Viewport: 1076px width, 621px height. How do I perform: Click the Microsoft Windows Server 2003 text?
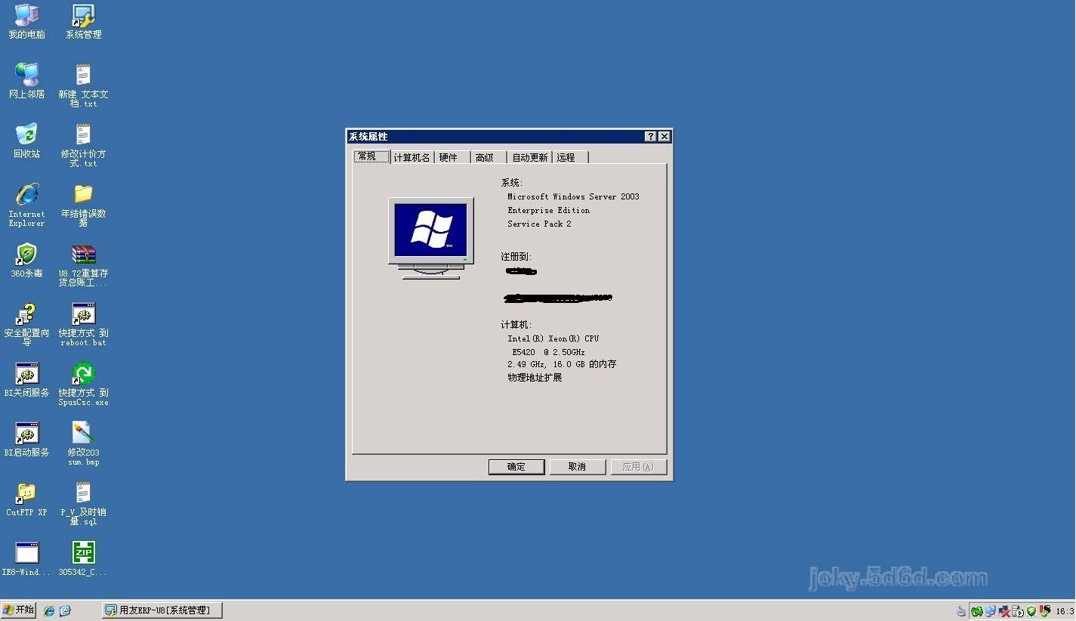(x=573, y=196)
